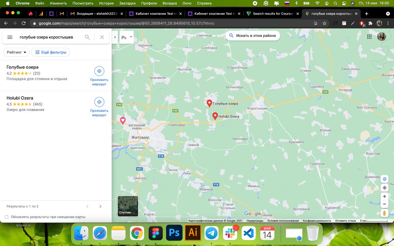Viewport: 394px width, 246px height.
Task: Click the Holubi Ozera map pin
Action: pyautogui.click(x=215, y=116)
